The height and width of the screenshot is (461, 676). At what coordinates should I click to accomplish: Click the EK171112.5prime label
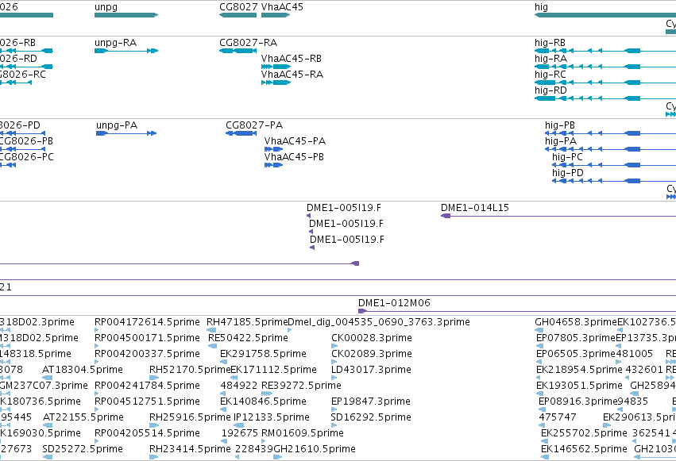coord(274,370)
